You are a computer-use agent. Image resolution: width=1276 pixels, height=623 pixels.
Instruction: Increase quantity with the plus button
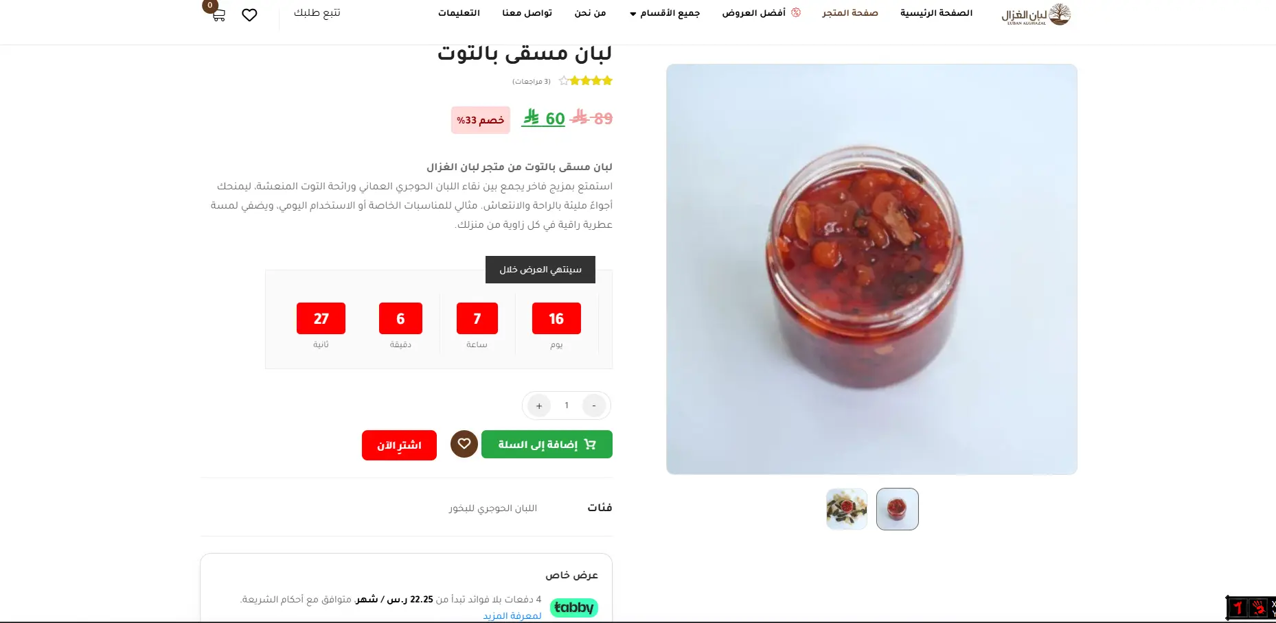[x=539, y=405]
